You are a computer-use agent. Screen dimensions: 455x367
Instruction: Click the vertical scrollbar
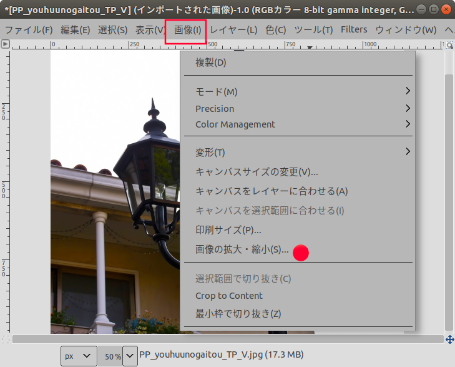(449, 203)
